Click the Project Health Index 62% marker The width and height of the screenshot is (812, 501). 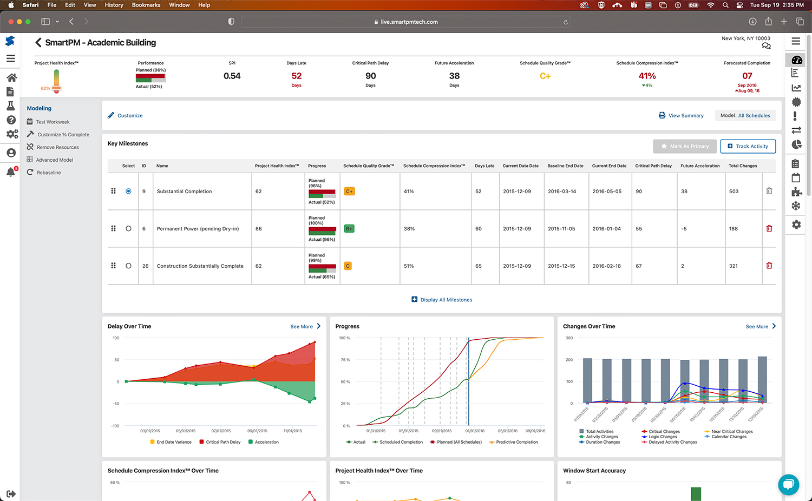coord(56,88)
